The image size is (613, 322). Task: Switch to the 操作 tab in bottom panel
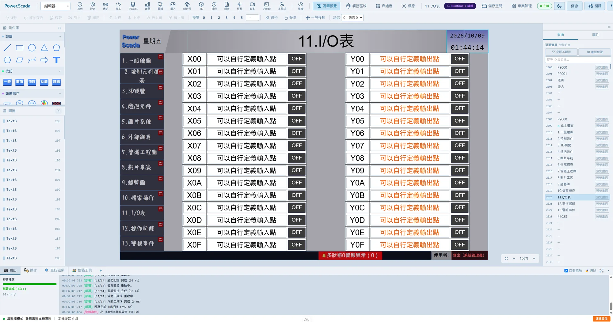click(x=30, y=271)
